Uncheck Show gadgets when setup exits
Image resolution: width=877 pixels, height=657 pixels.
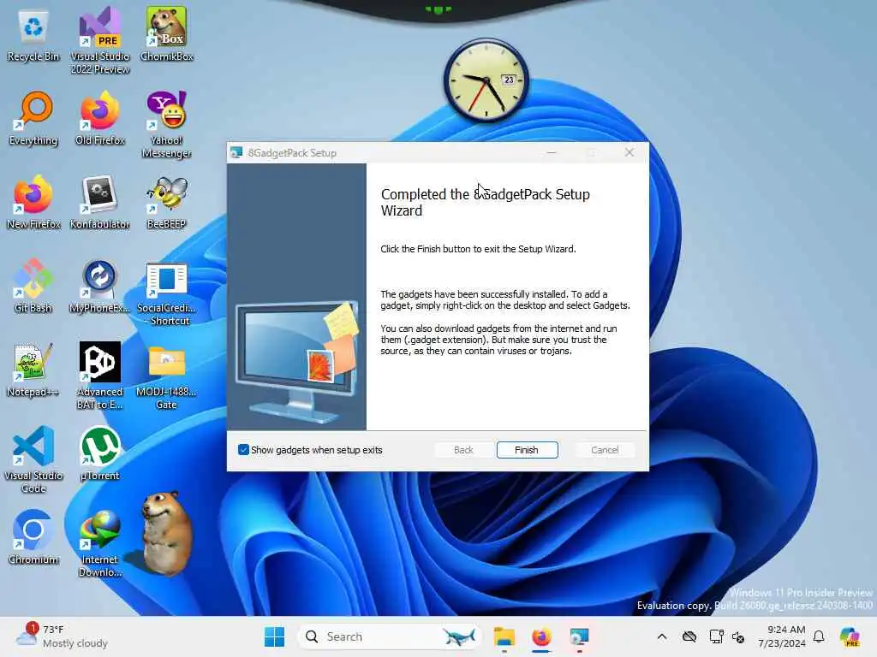[243, 450]
